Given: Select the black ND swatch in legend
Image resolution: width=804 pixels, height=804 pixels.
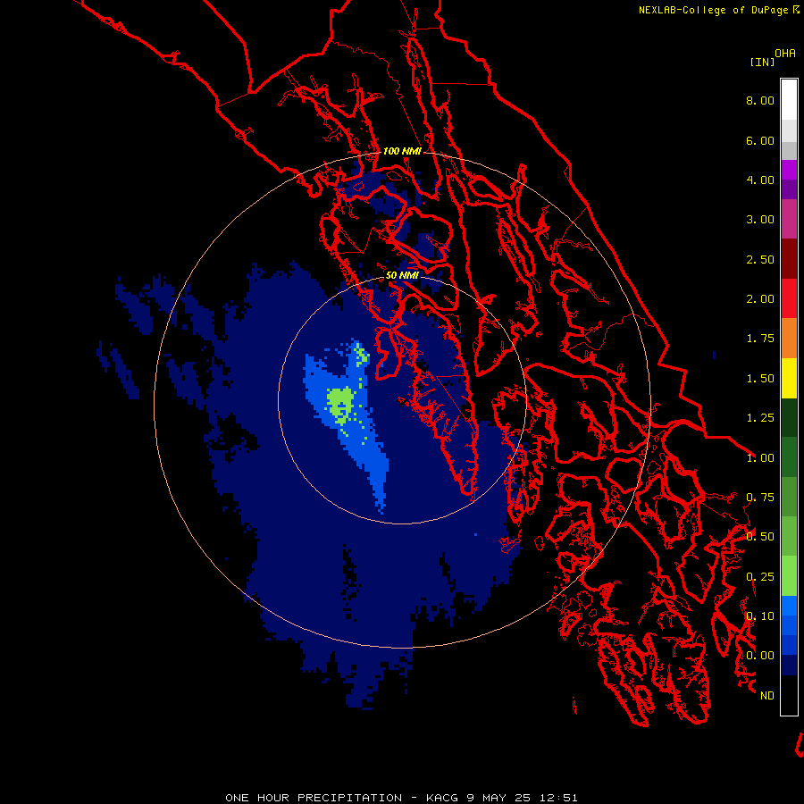Looking at the screenshot, I should coord(789,695).
